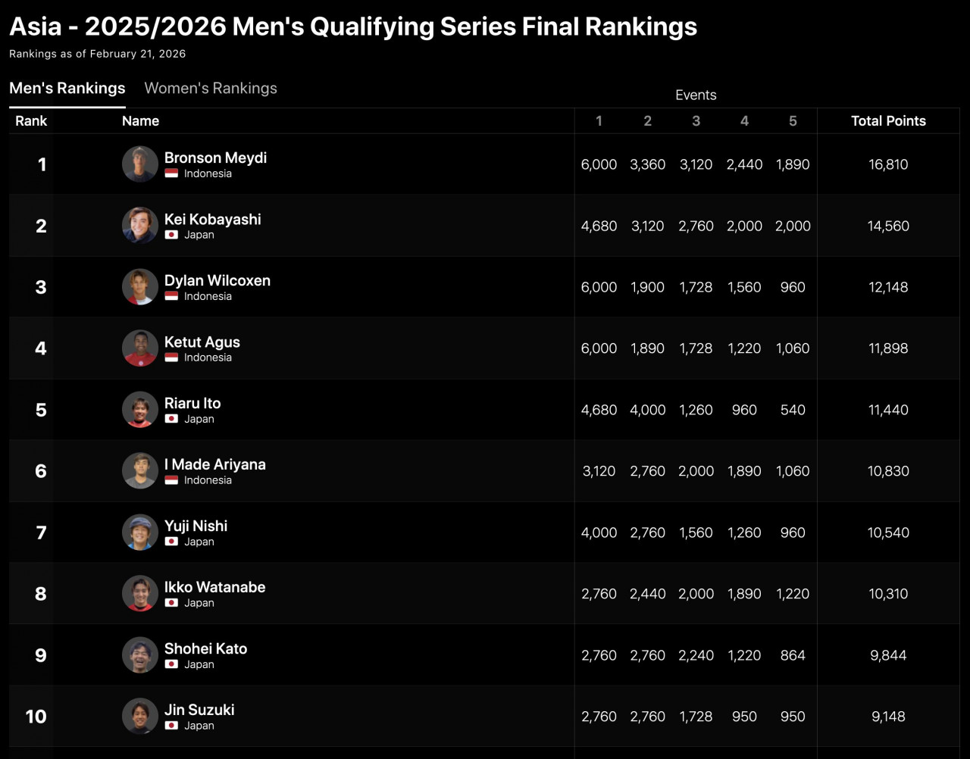
Task: Click the Japan flag under Yuji Nishi
Action: pyautogui.click(x=171, y=542)
